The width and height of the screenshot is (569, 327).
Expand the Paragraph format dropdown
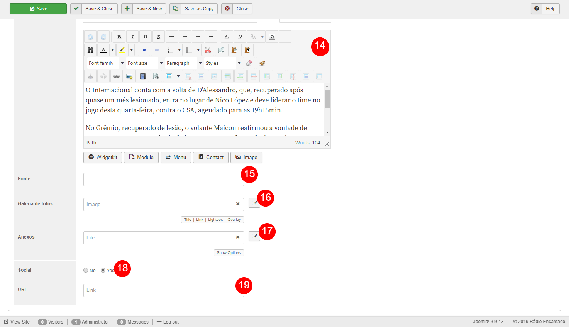tap(184, 63)
